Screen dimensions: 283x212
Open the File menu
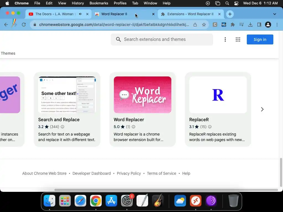coord(37,3)
